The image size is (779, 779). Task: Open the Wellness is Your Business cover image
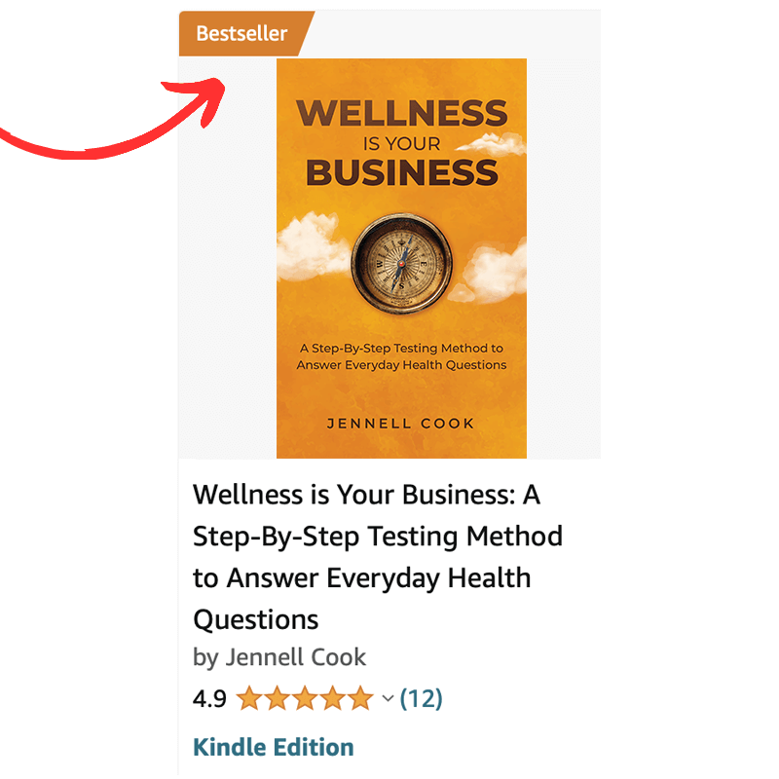click(x=401, y=258)
